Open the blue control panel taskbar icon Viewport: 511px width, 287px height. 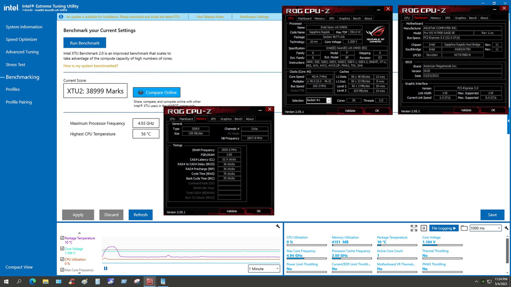click(59, 281)
